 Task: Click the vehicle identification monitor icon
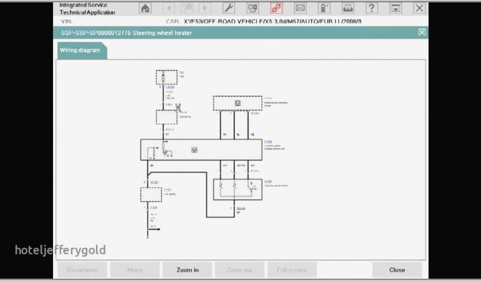(x=253, y=8)
